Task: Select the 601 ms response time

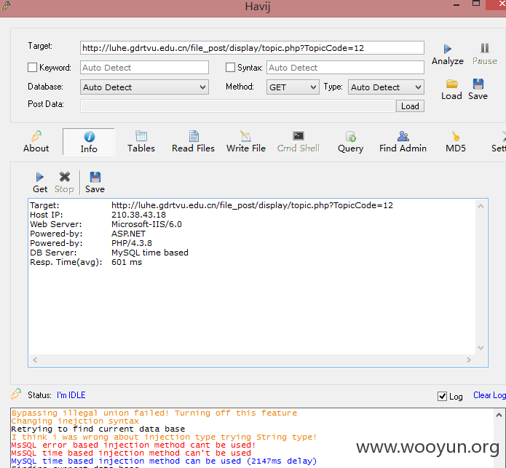Action: pos(127,262)
